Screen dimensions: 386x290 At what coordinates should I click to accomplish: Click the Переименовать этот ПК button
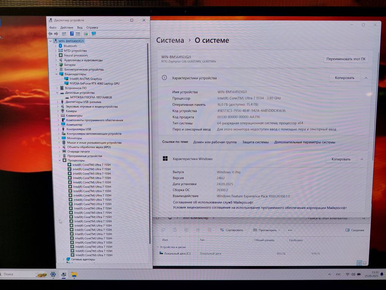pos(346,59)
